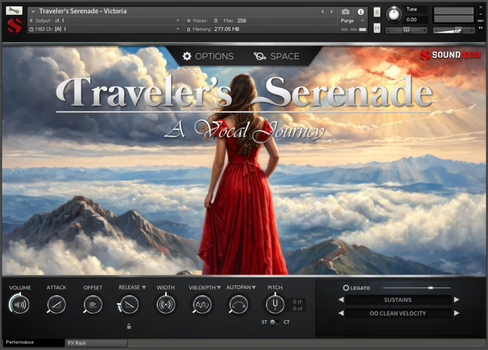
Task: Toggle the AUX button in header
Action: click(481, 21)
